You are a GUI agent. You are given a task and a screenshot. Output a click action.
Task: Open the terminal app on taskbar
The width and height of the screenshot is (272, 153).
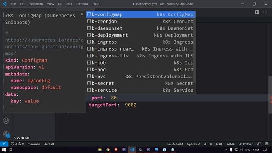tap(140, 150)
